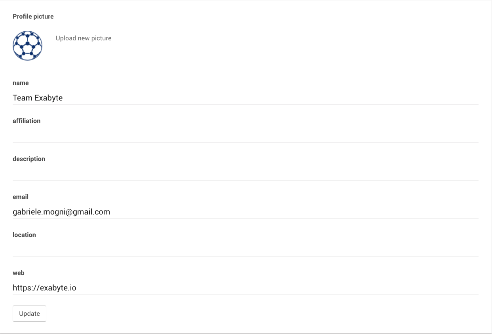Image resolution: width=492 pixels, height=334 pixels.
Task: Place cursor in https://exabyte.io text
Action: point(44,288)
